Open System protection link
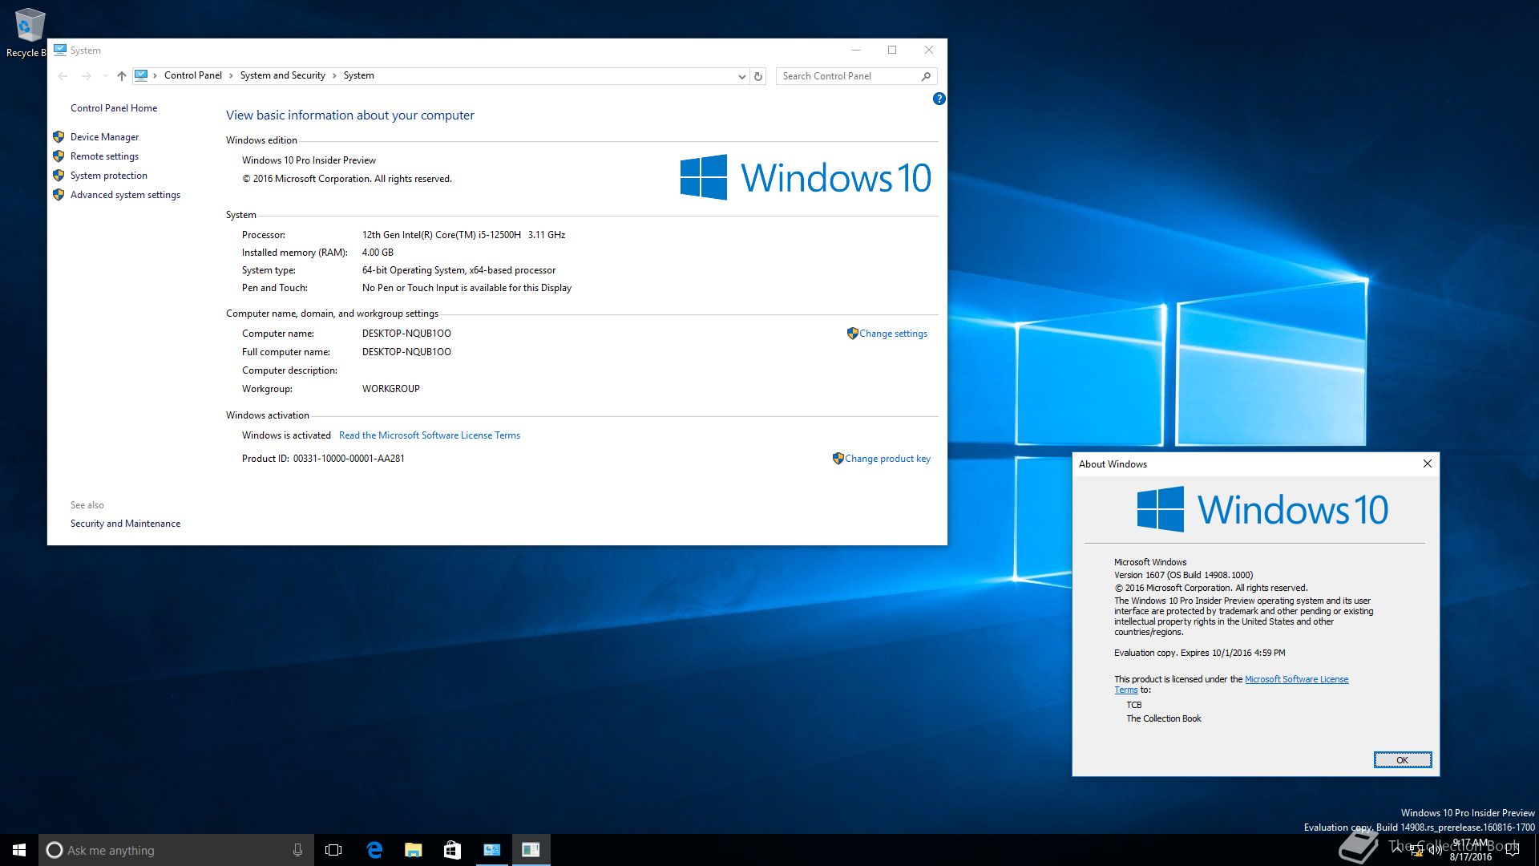Screen dimensions: 1539x866 click(x=108, y=176)
